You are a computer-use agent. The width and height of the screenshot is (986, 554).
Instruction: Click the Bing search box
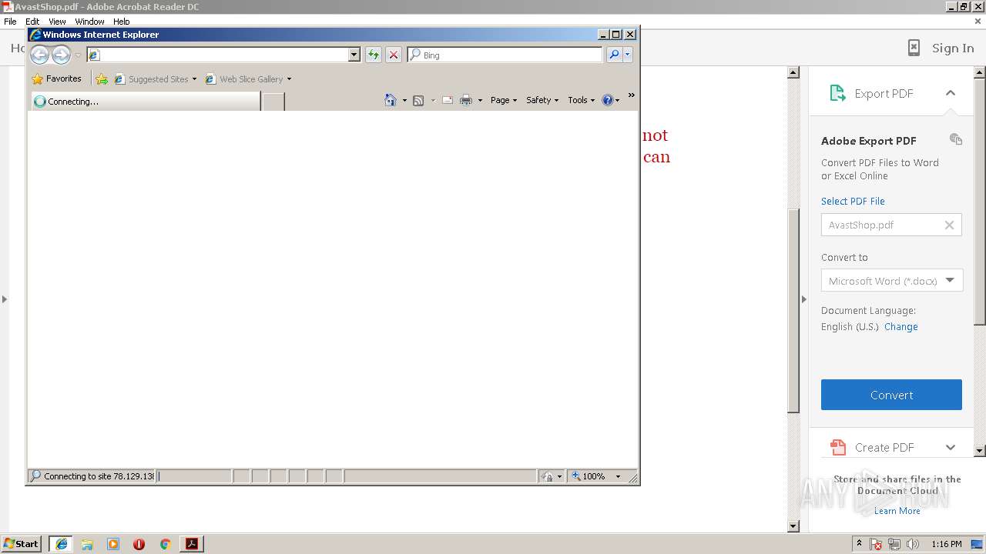click(505, 55)
